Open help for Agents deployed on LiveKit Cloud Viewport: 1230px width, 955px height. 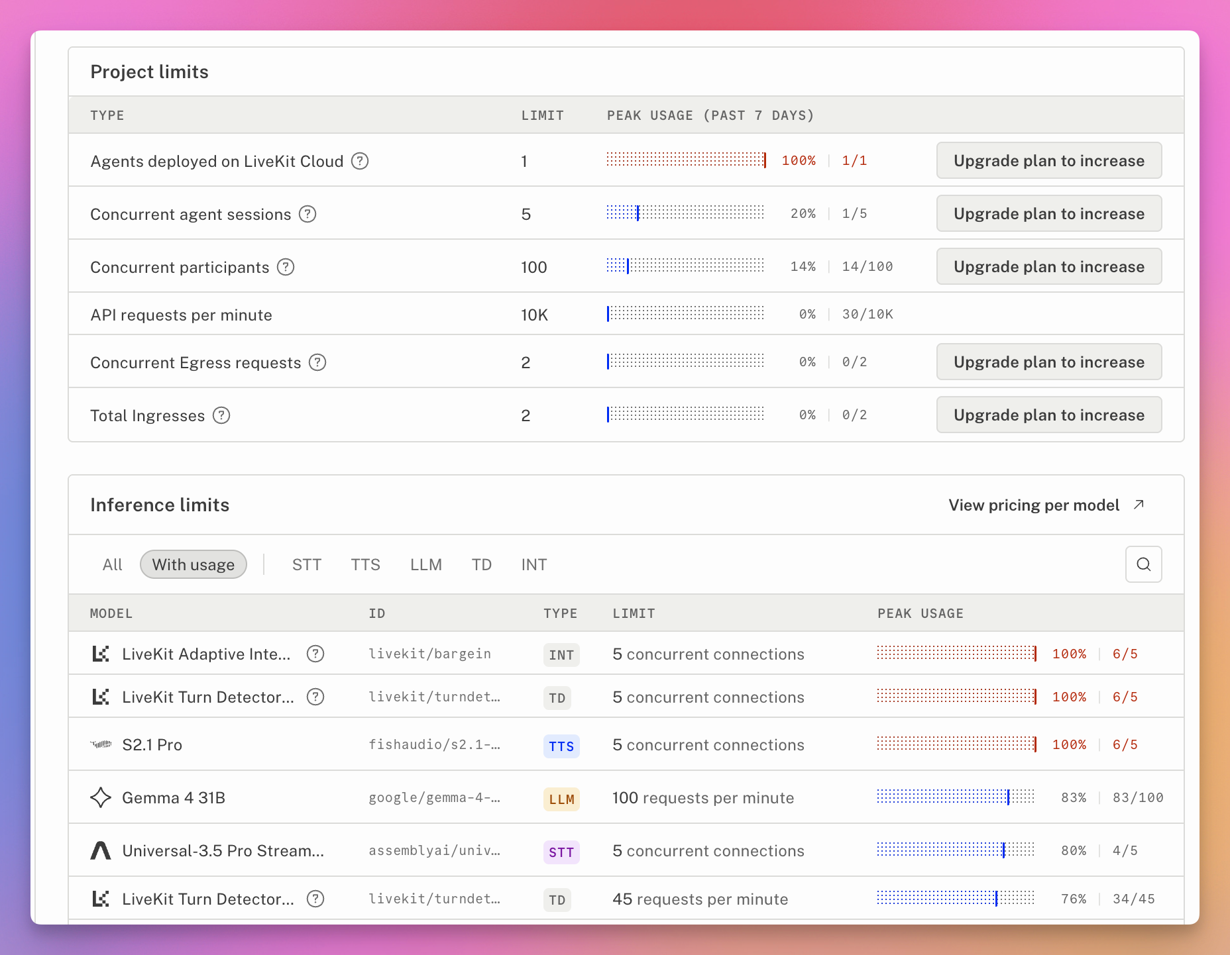[x=360, y=161]
